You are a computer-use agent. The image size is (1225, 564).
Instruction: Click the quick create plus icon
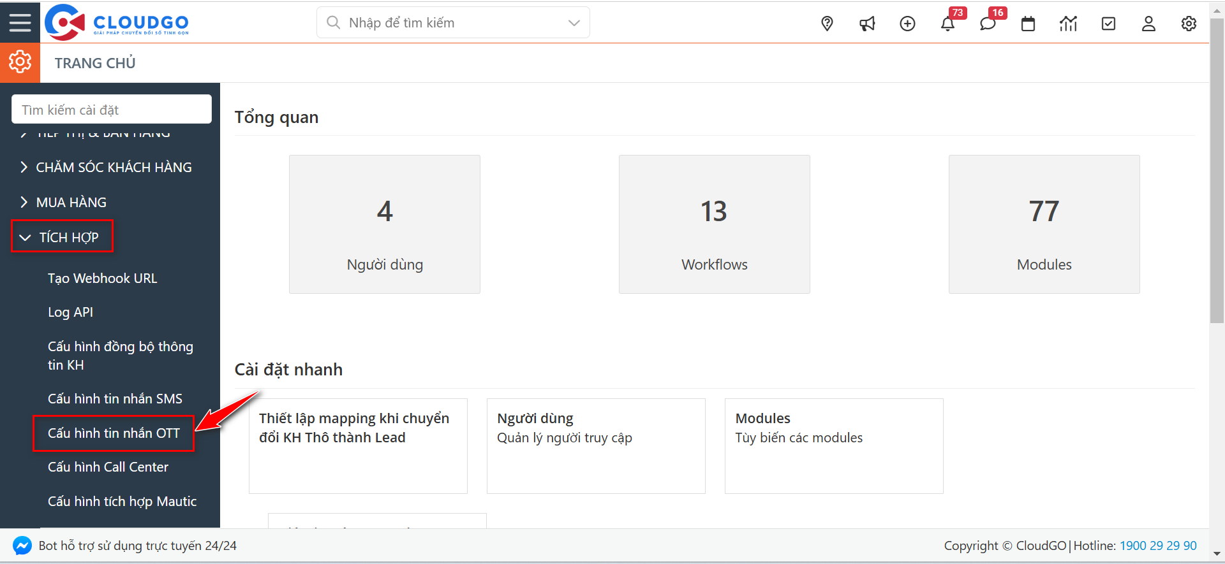point(907,24)
